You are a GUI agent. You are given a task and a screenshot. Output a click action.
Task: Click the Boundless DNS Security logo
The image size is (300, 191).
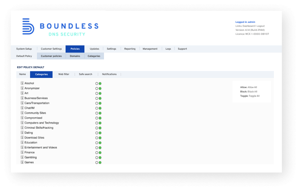click(61, 27)
